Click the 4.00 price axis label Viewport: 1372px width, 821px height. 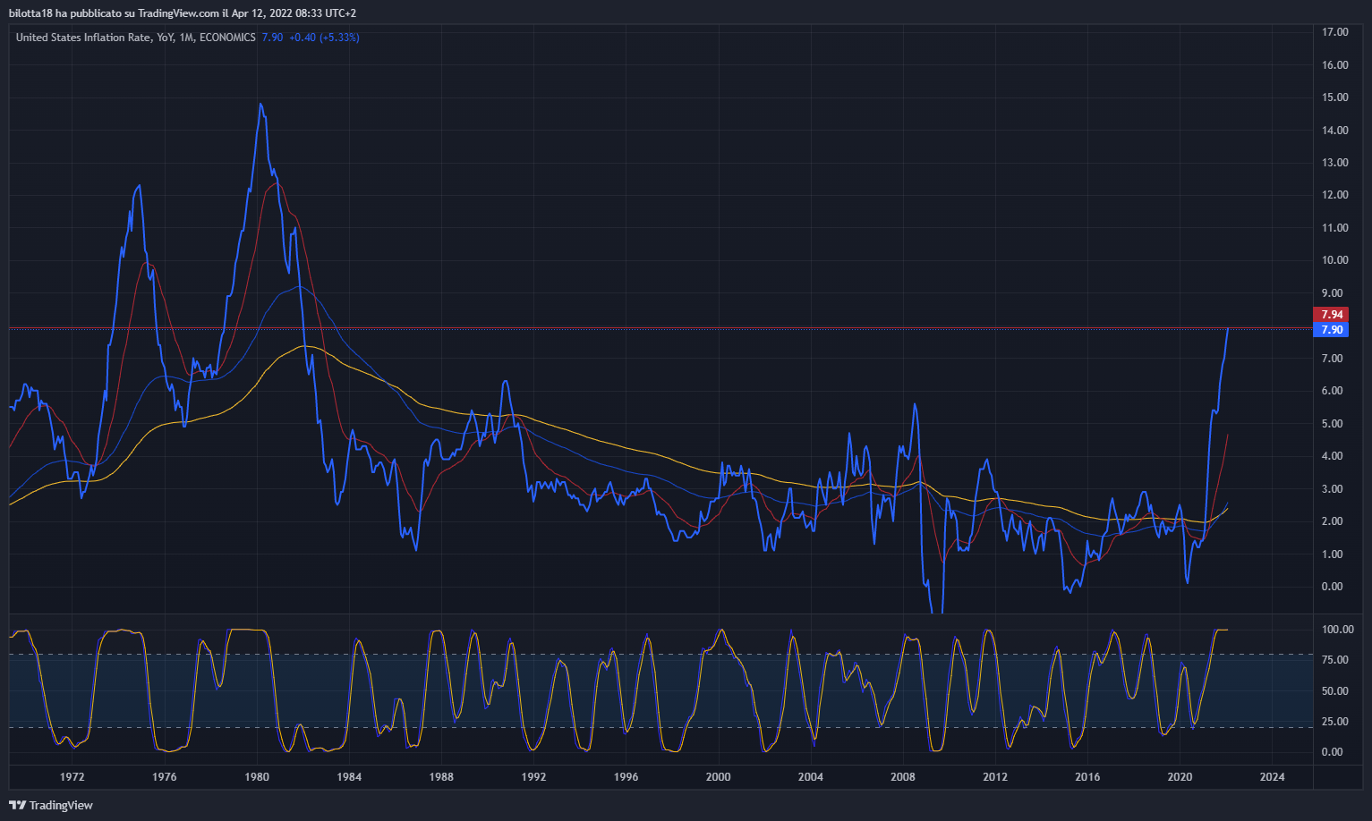coord(1333,456)
